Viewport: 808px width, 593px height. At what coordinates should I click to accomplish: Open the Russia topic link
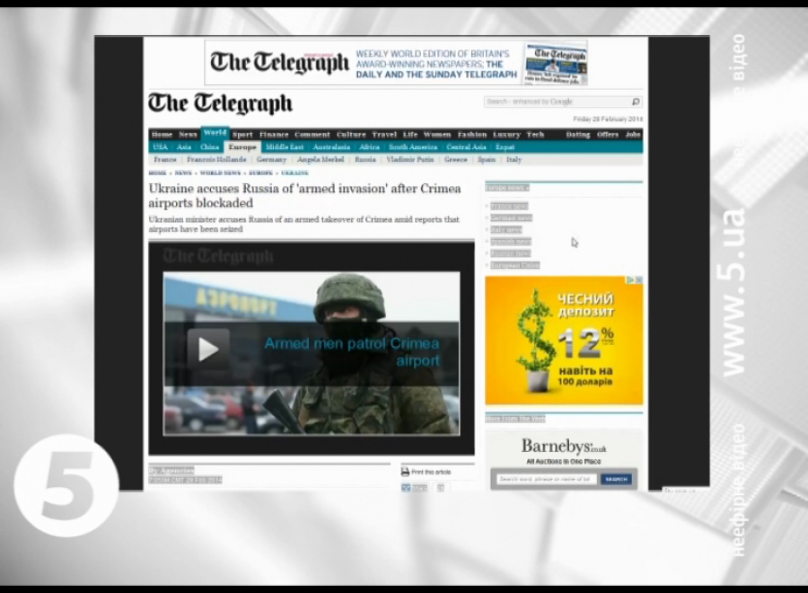(x=365, y=159)
